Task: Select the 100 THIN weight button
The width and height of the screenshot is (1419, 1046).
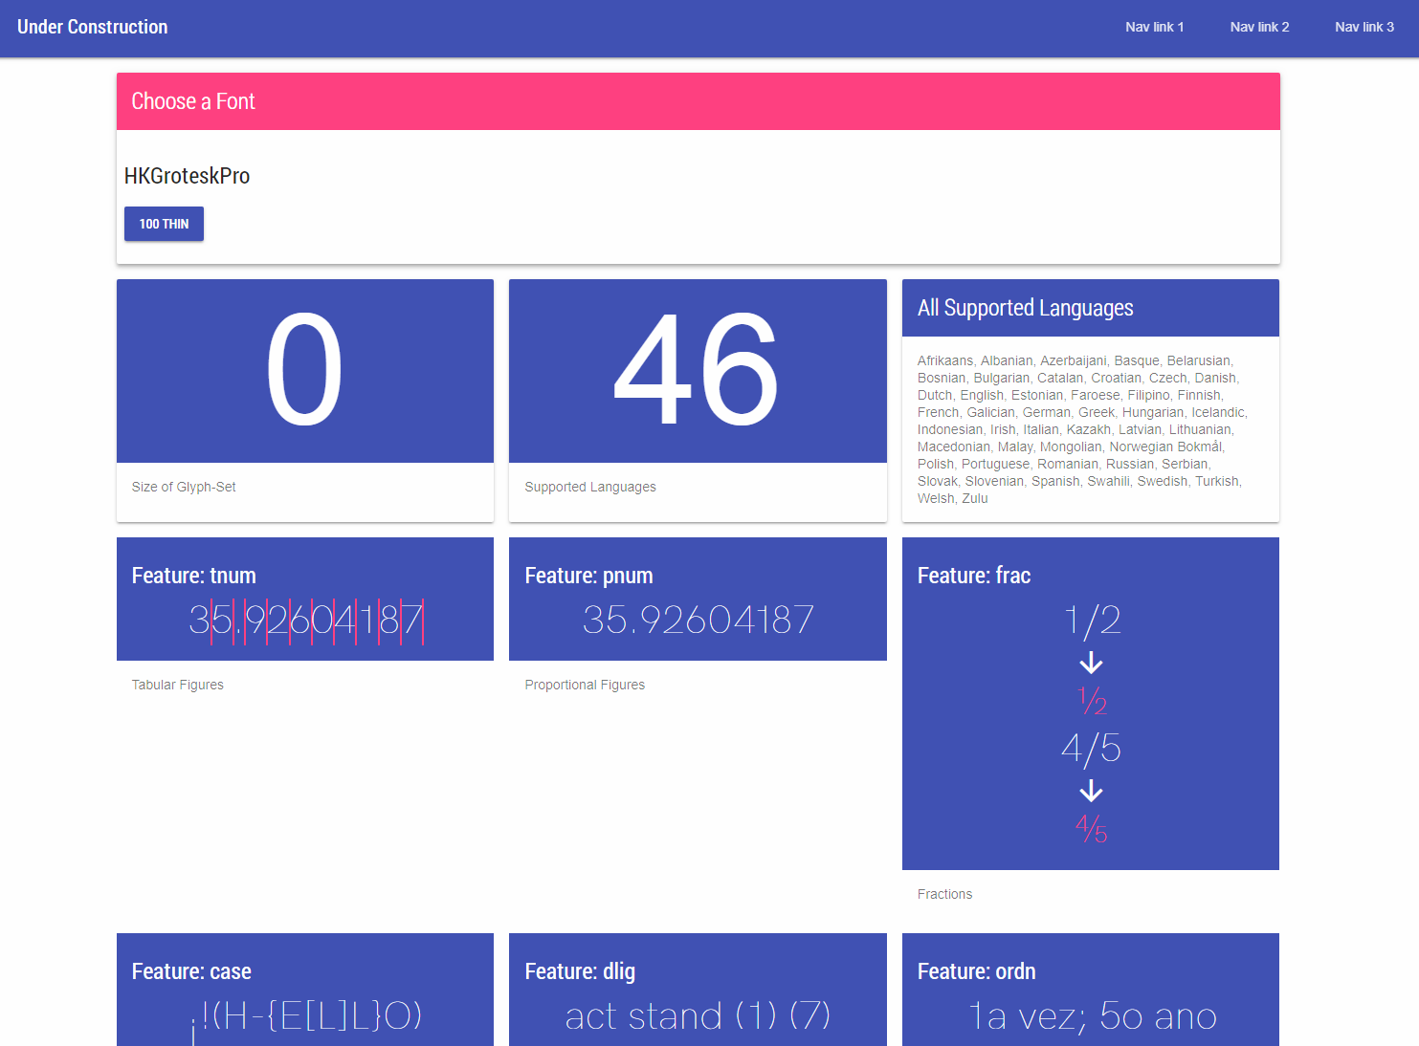Action: coord(164,224)
